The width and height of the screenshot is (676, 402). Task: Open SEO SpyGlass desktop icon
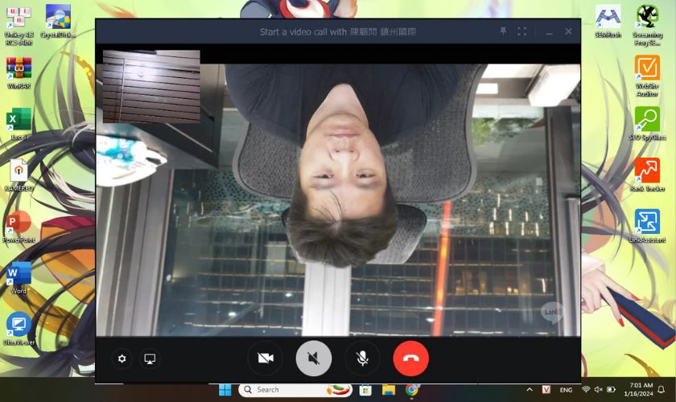(x=647, y=124)
